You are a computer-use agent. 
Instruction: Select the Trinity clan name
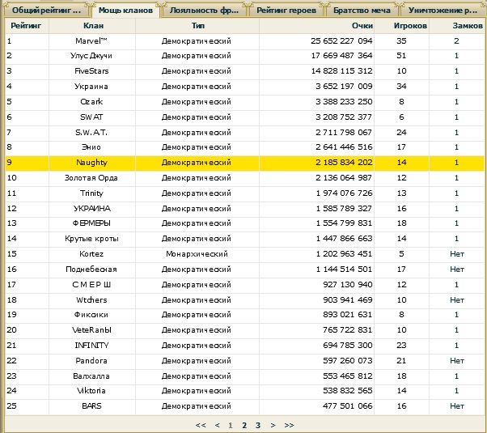(x=91, y=193)
